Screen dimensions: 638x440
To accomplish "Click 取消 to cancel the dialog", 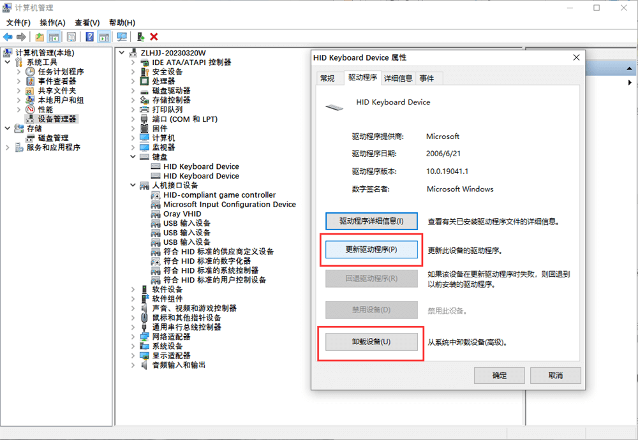I will coord(555,375).
